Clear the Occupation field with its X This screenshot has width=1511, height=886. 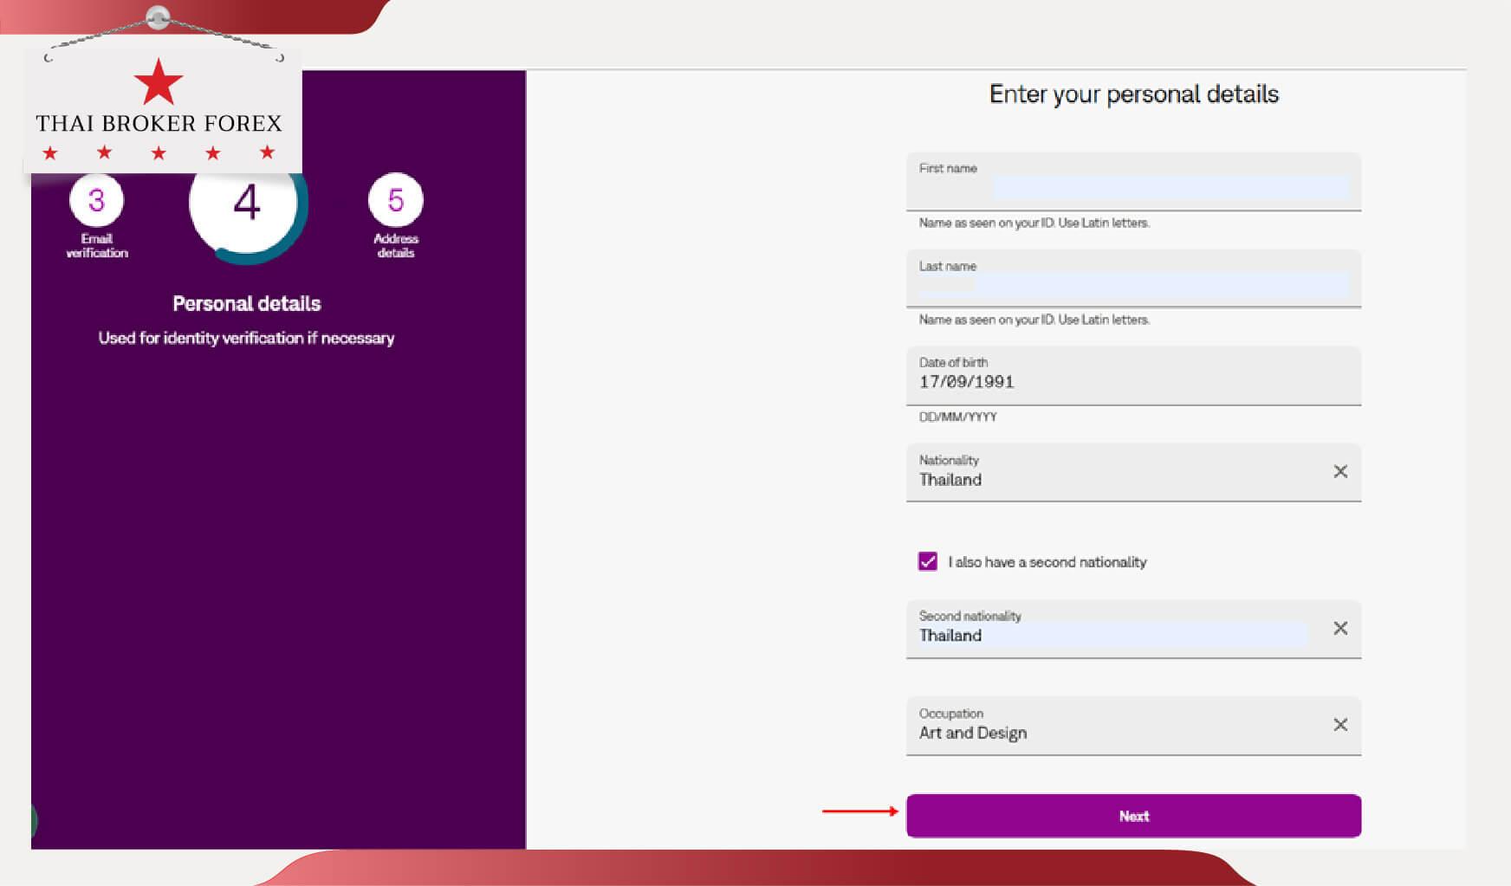[1339, 725]
